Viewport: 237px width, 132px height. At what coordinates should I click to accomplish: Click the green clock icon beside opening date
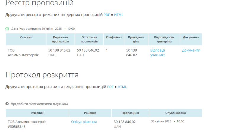click(7, 29)
